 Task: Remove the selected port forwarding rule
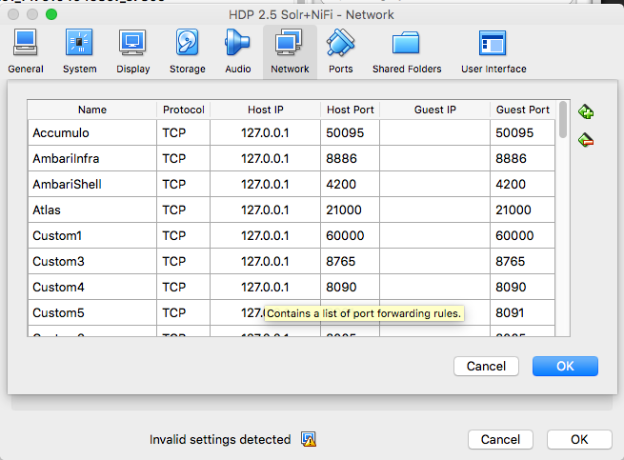point(586,140)
